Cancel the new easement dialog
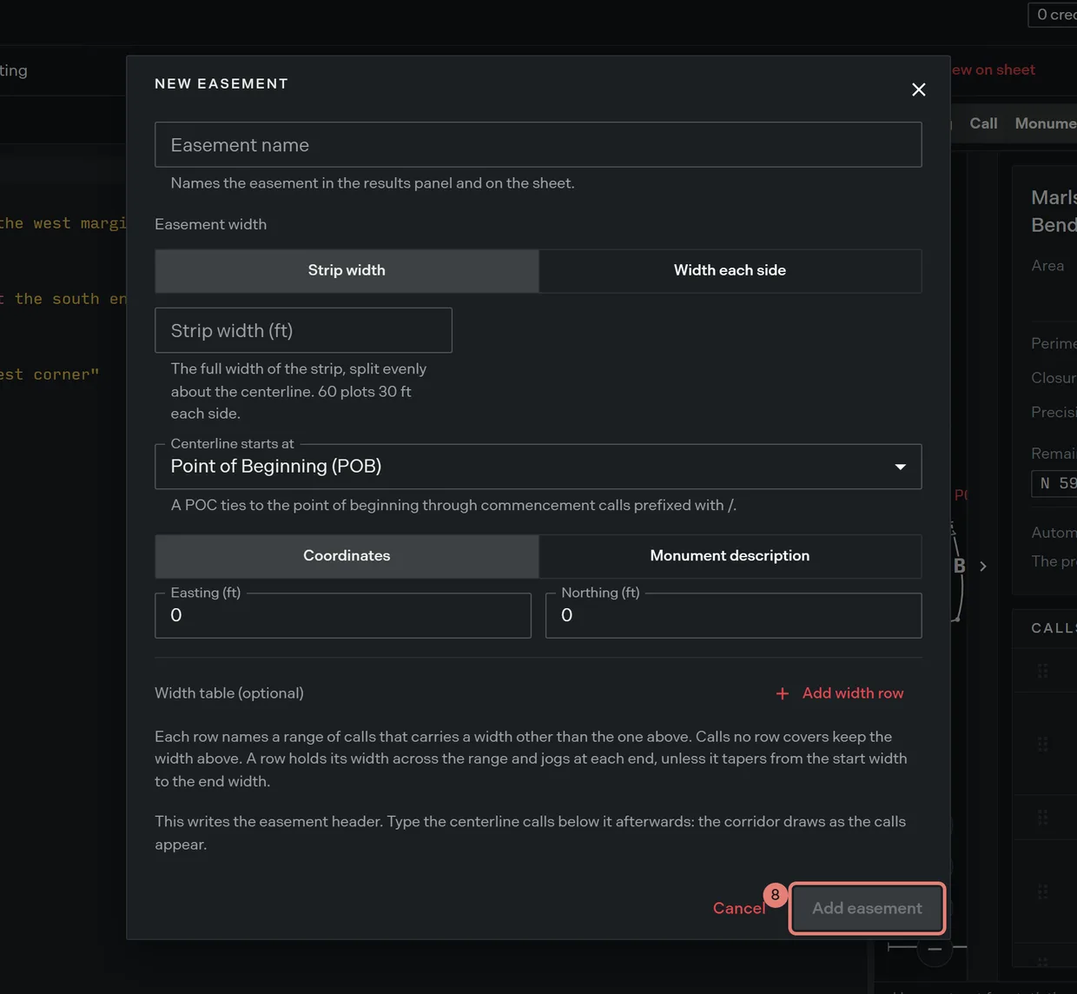This screenshot has width=1077, height=994. (x=739, y=908)
